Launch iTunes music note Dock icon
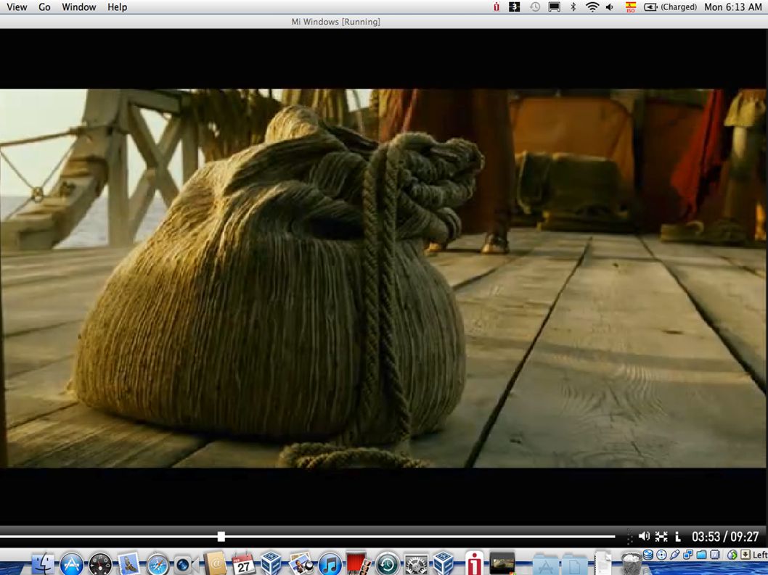Image resolution: width=768 pixels, height=575 pixels. click(330, 564)
